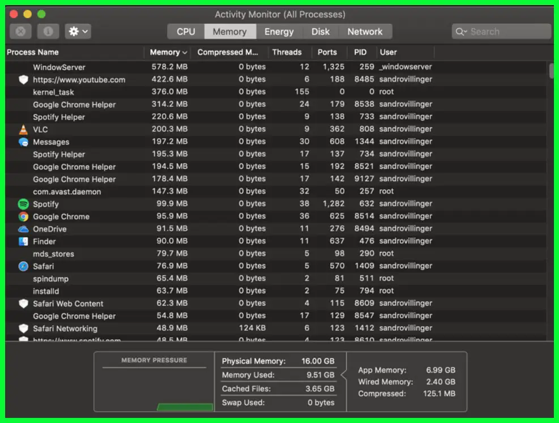Click the 124 KB compressed memory value
Viewport: 559px width, 423px height.
252,328
